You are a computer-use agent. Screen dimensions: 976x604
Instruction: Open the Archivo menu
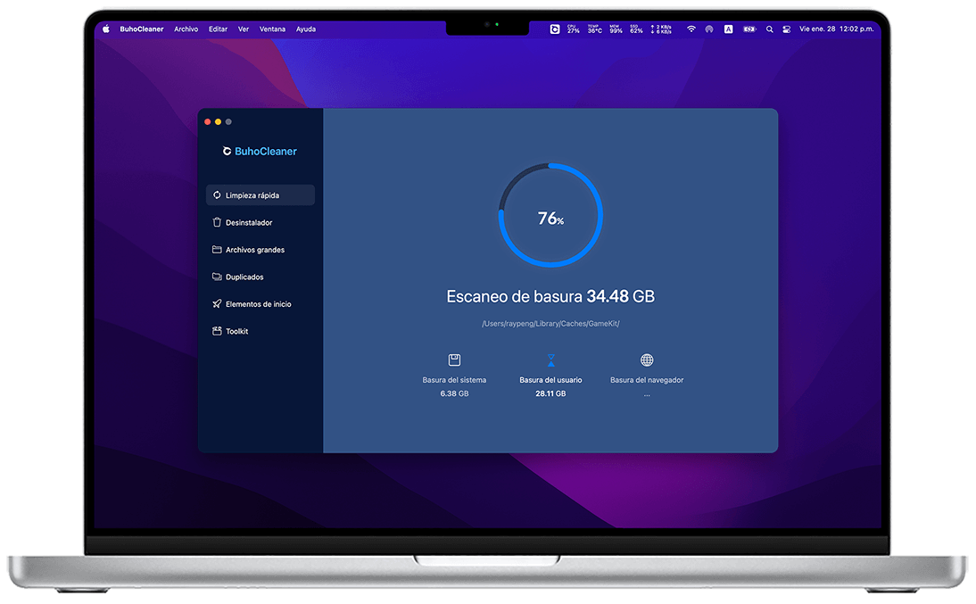pyautogui.click(x=186, y=29)
